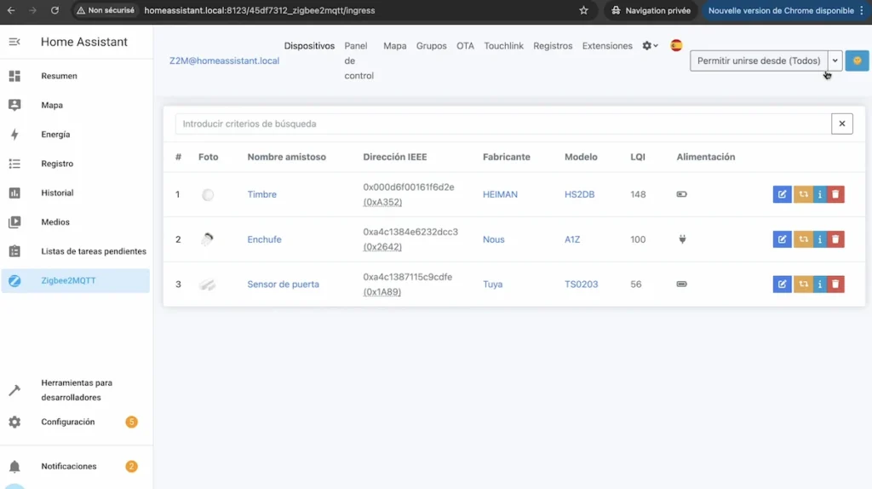
Task: Show info for Timbre device
Action: (820, 194)
